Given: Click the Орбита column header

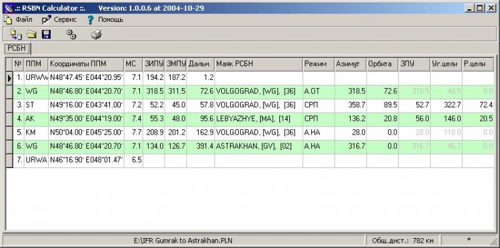Looking at the screenshot, I should pyautogui.click(x=382, y=65).
